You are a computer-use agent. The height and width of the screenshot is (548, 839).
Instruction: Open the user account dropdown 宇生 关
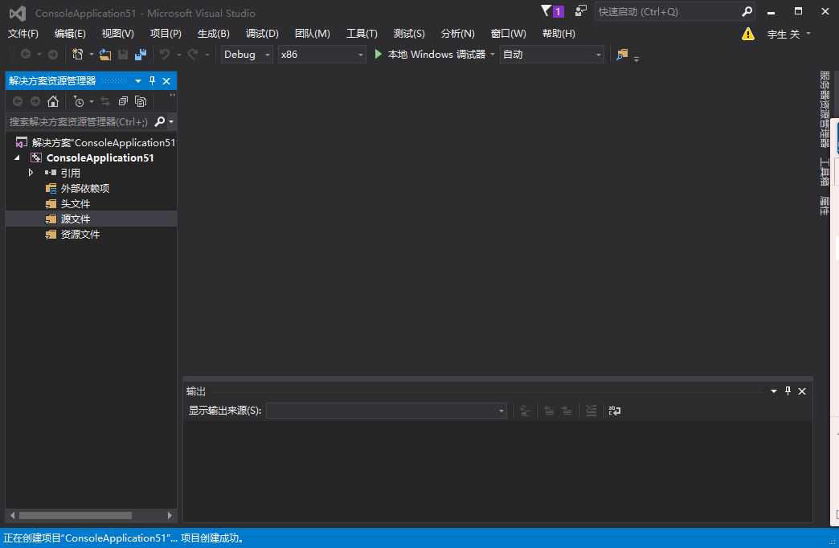click(x=788, y=34)
